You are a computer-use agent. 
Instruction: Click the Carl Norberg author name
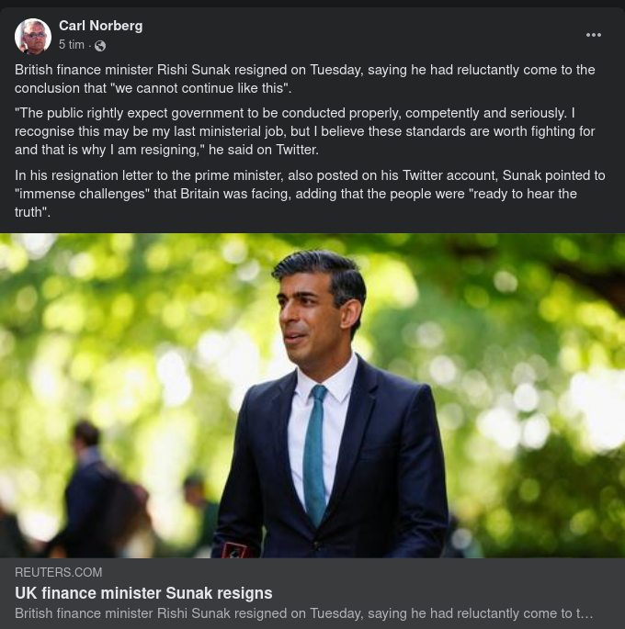[x=100, y=26]
